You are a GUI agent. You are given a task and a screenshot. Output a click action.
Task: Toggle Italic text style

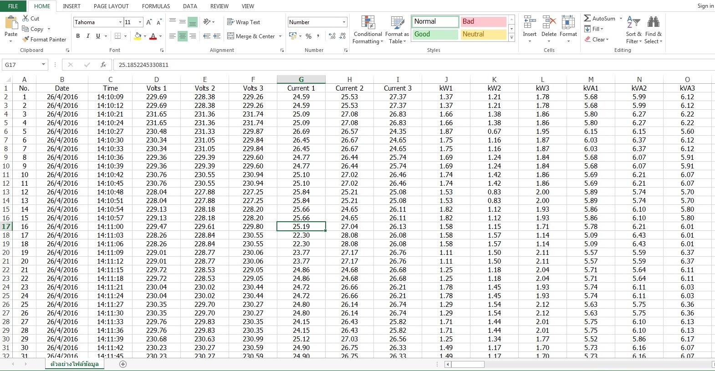tap(88, 36)
